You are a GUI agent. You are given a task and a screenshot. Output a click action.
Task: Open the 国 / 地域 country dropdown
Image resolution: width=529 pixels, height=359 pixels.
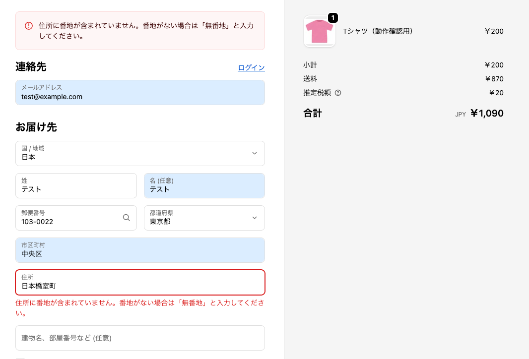tap(140, 153)
